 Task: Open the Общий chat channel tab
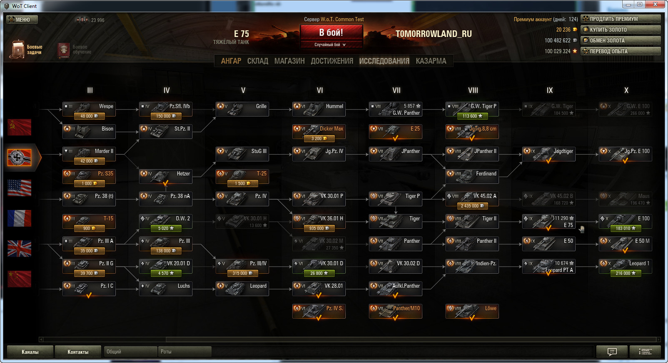tap(130, 352)
